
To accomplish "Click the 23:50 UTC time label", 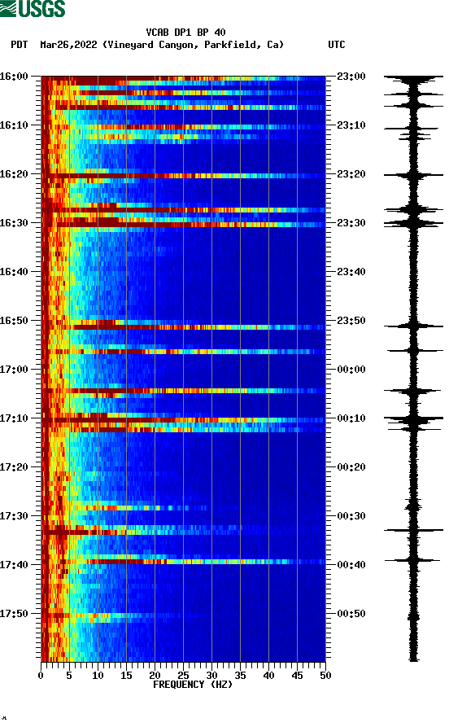I will (351, 321).
